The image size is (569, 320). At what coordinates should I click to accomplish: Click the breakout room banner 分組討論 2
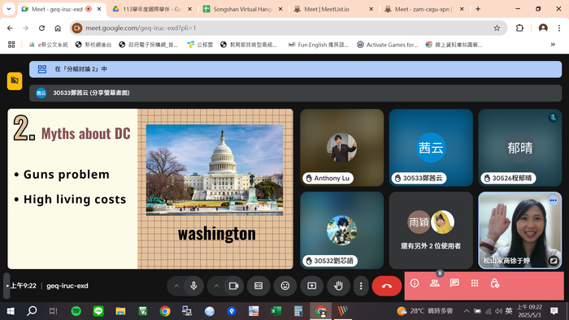pyautogui.click(x=295, y=69)
